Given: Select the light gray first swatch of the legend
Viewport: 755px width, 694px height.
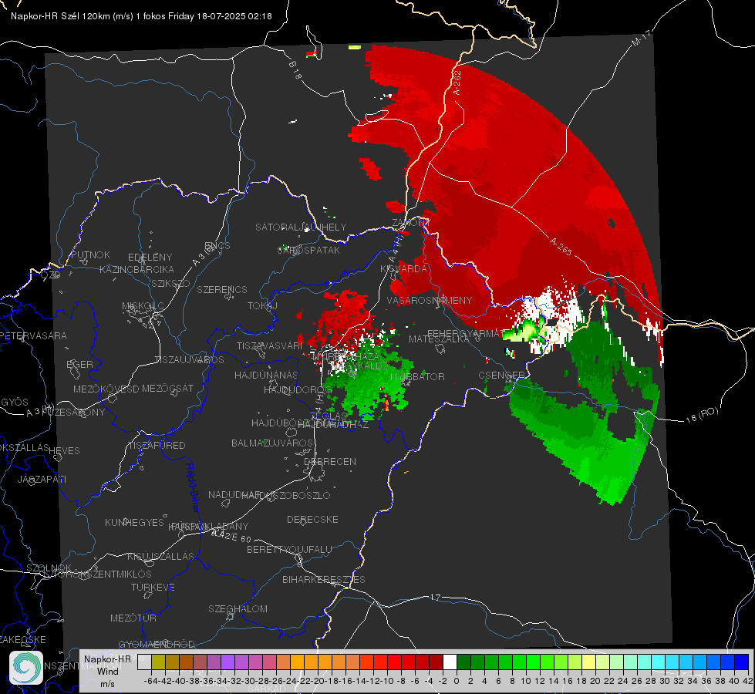Looking at the screenshot, I should coord(144,662).
